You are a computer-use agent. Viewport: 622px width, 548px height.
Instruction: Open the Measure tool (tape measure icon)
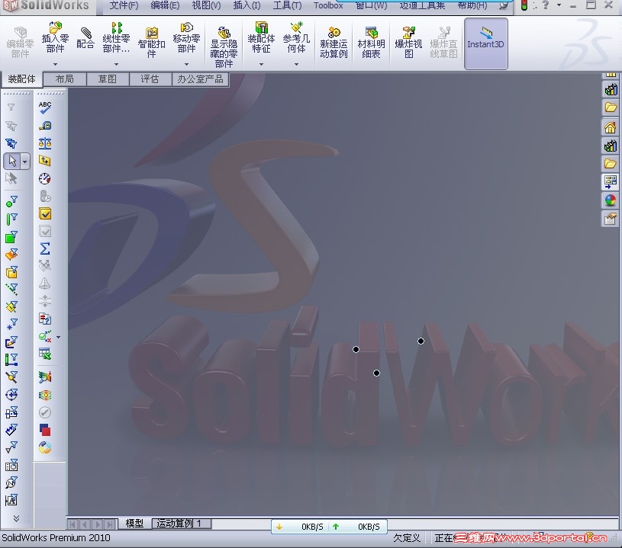click(x=45, y=126)
